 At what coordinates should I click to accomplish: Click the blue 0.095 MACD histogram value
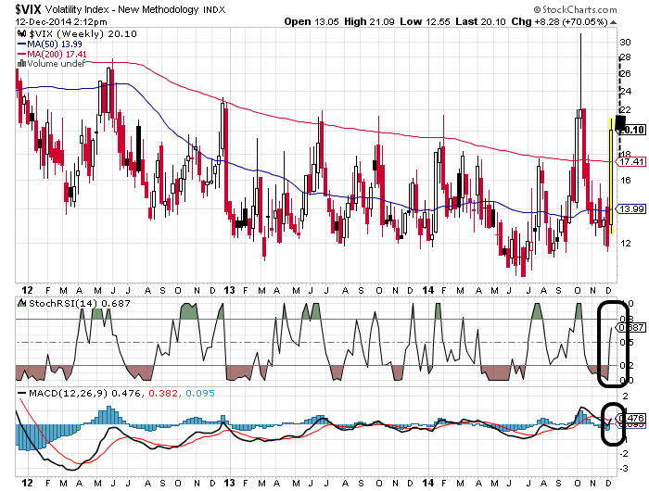coord(200,393)
